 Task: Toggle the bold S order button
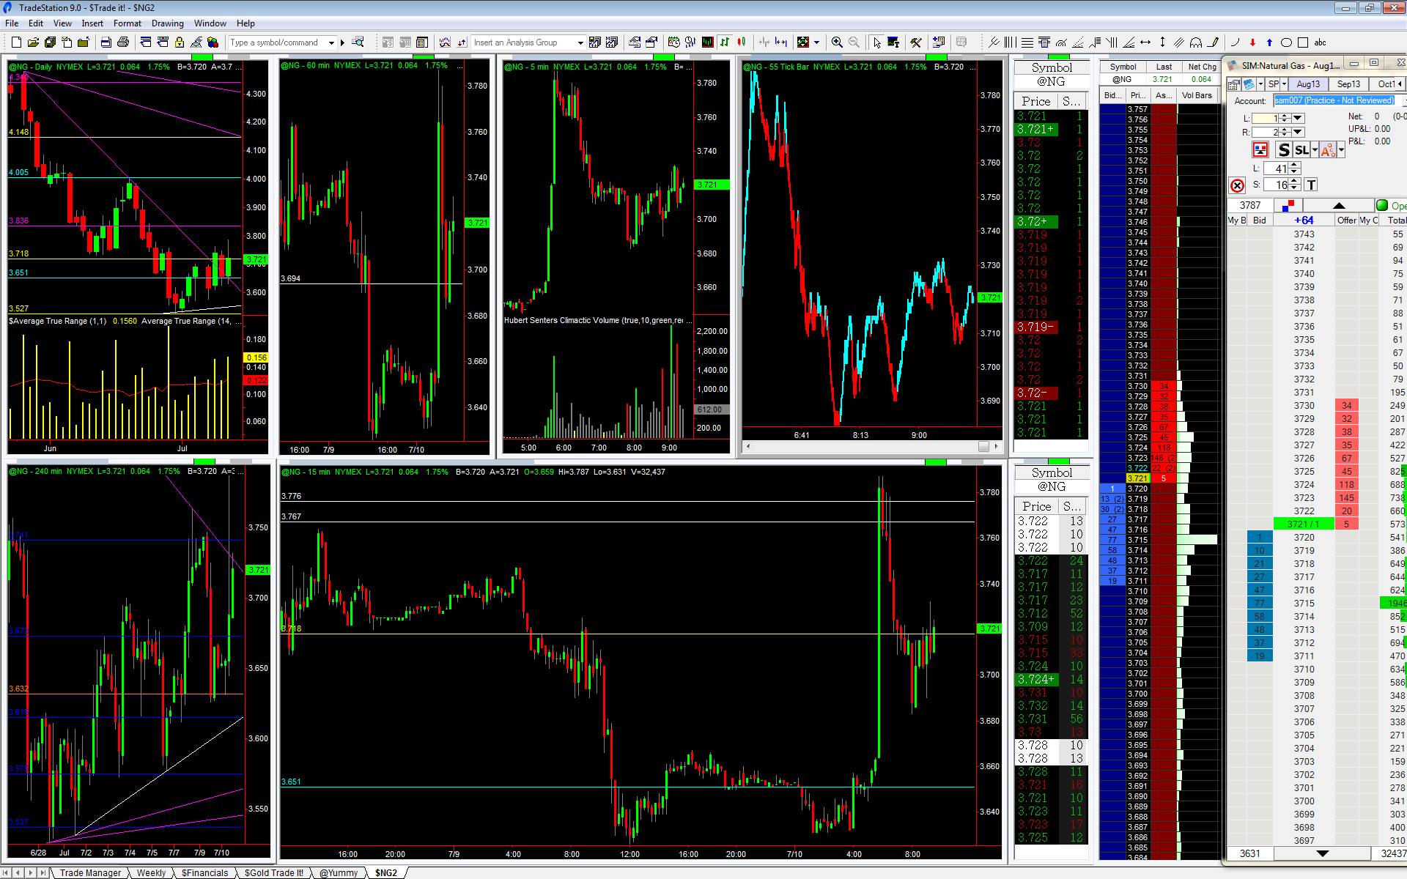[x=1284, y=150]
